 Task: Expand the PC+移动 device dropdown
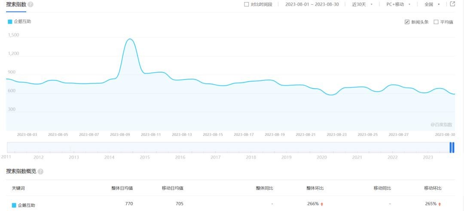coord(398,4)
